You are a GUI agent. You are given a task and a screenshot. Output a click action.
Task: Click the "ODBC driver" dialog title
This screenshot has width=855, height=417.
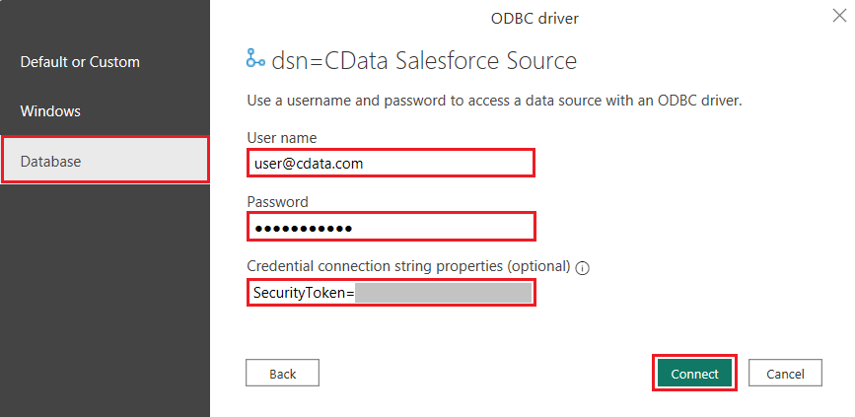(x=529, y=18)
